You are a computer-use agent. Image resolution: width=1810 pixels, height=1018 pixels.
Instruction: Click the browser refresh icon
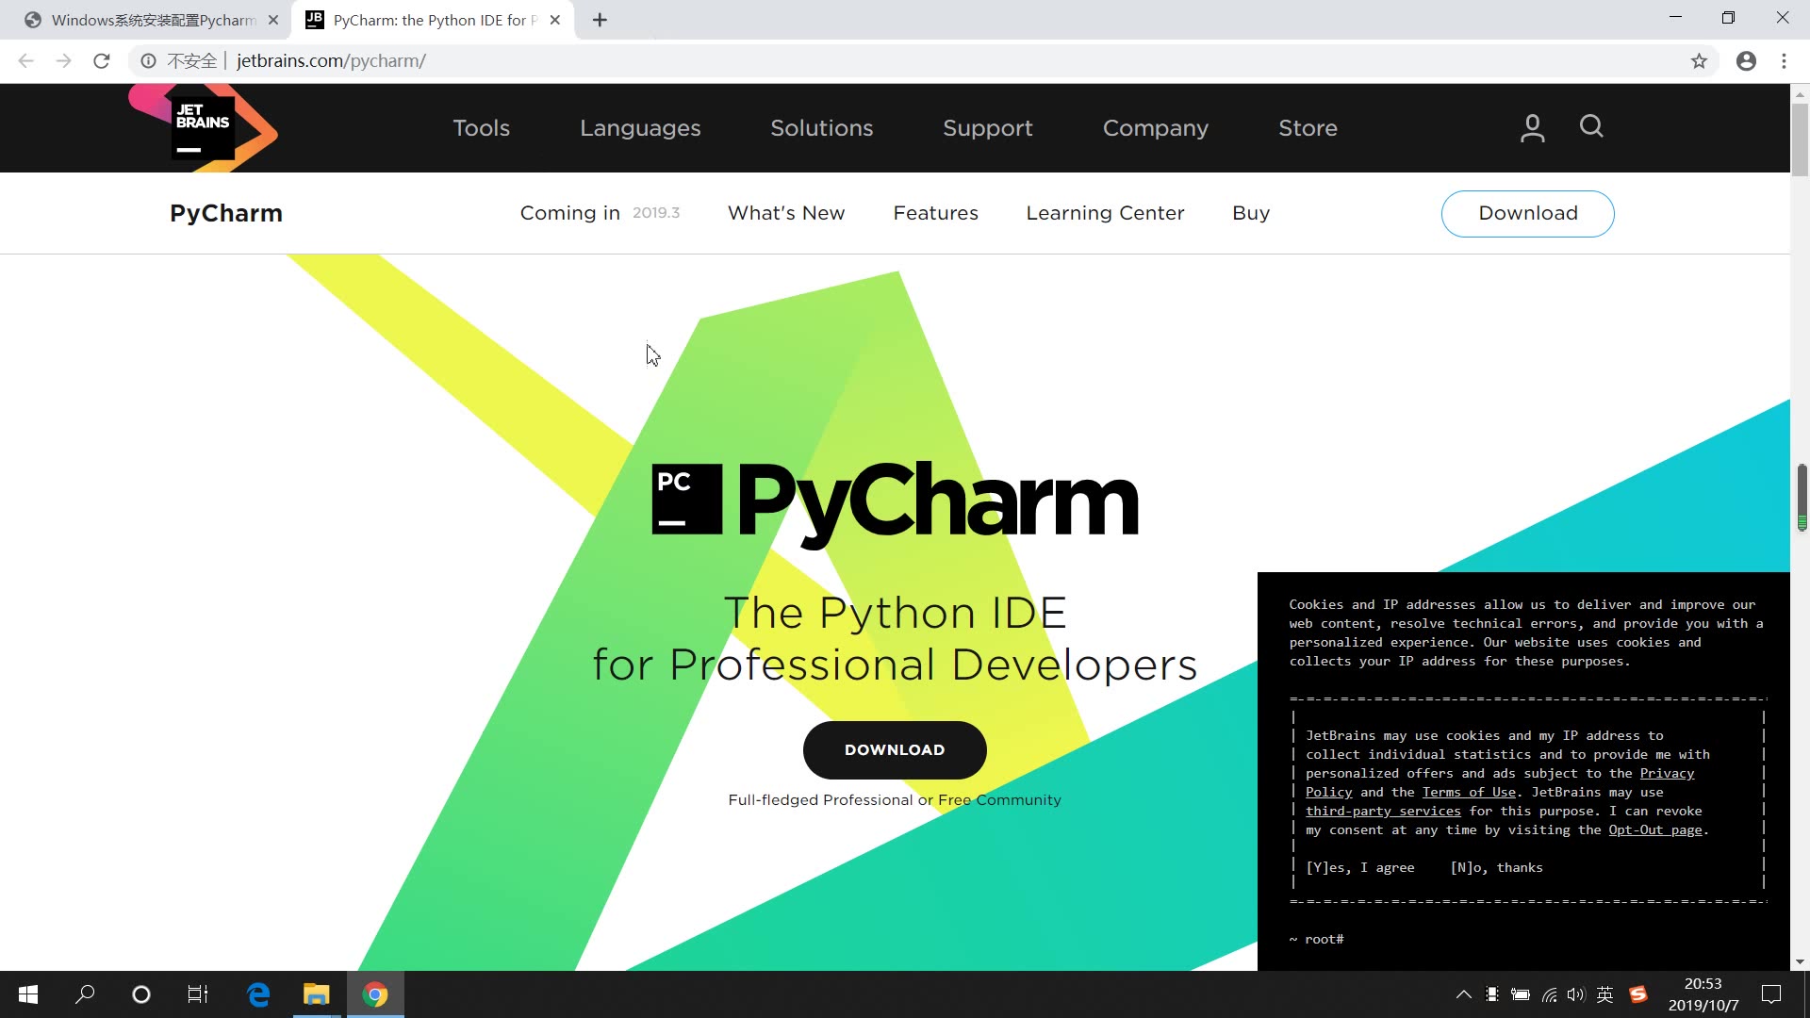click(103, 61)
